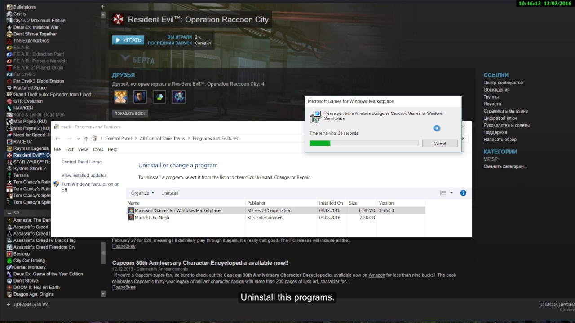Click Up arrow in Programs and Features

[86, 139]
